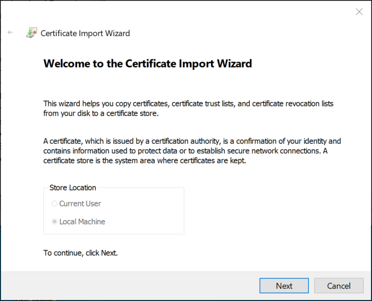Click the 'Store Location' group label

[73, 188]
